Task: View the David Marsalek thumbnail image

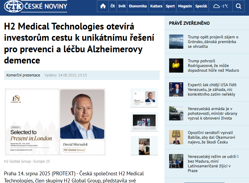Action: pos(144,98)
